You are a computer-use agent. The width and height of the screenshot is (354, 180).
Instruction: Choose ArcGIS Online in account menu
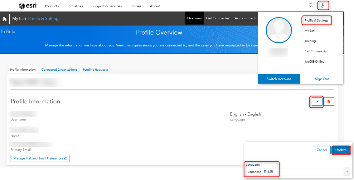(x=314, y=61)
